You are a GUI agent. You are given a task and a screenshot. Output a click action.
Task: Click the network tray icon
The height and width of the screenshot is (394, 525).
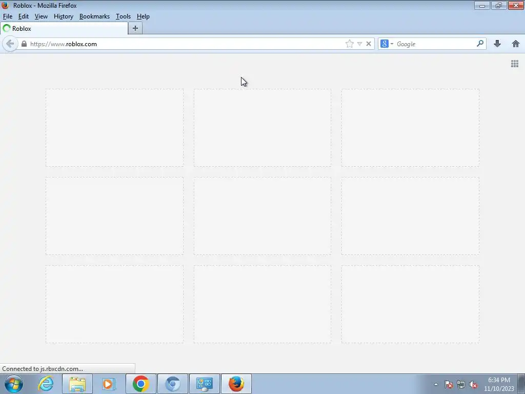tap(461, 384)
